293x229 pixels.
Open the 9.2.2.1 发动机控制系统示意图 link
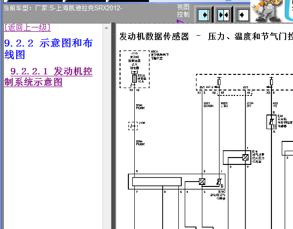[48, 76]
